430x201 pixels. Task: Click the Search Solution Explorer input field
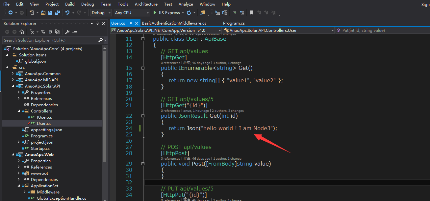(x=50, y=40)
